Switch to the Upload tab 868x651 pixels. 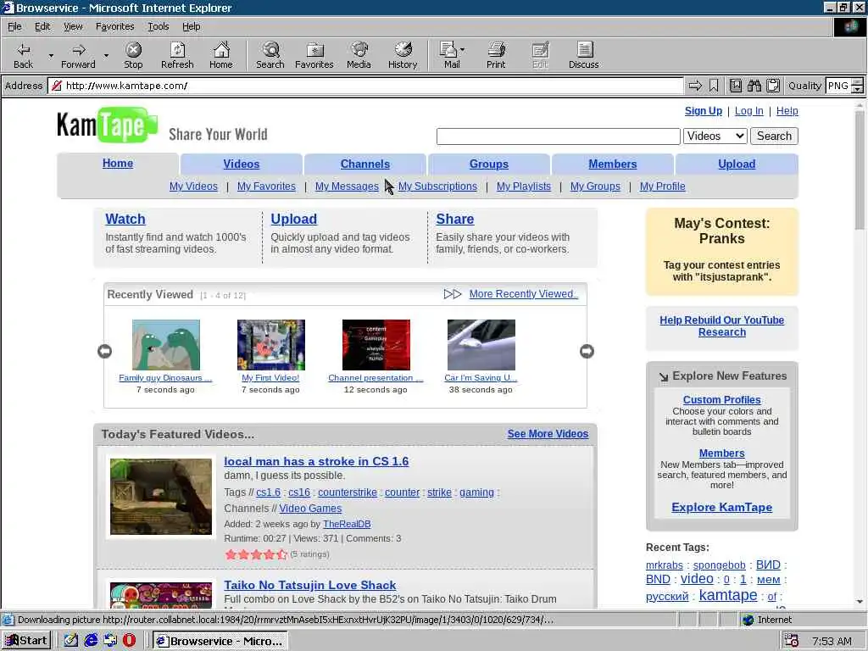click(x=737, y=164)
